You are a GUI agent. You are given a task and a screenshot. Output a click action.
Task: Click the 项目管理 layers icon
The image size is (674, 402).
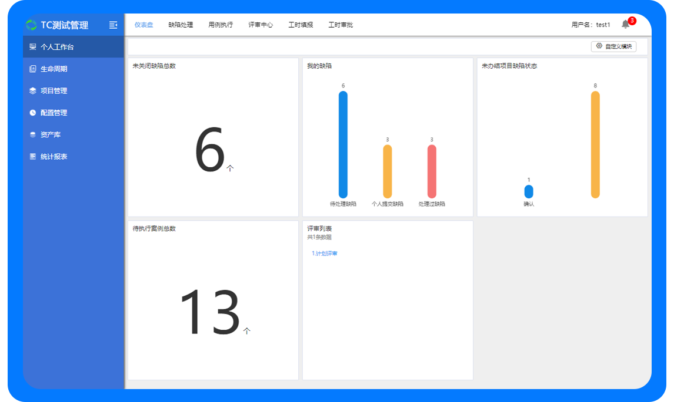pos(33,91)
